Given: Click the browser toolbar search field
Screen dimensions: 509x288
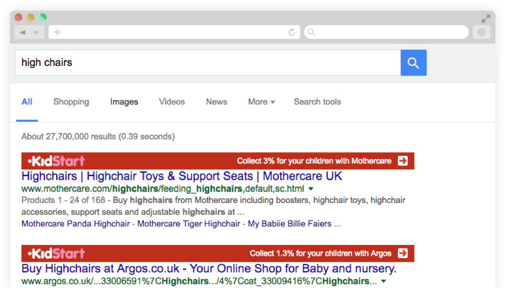Looking at the screenshot, I should [x=386, y=32].
